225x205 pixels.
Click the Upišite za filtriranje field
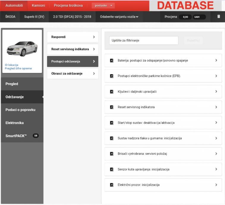click(x=144, y=40)
